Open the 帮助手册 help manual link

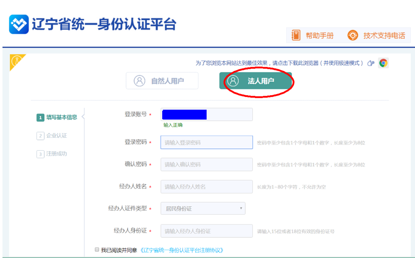coord(319,36)
